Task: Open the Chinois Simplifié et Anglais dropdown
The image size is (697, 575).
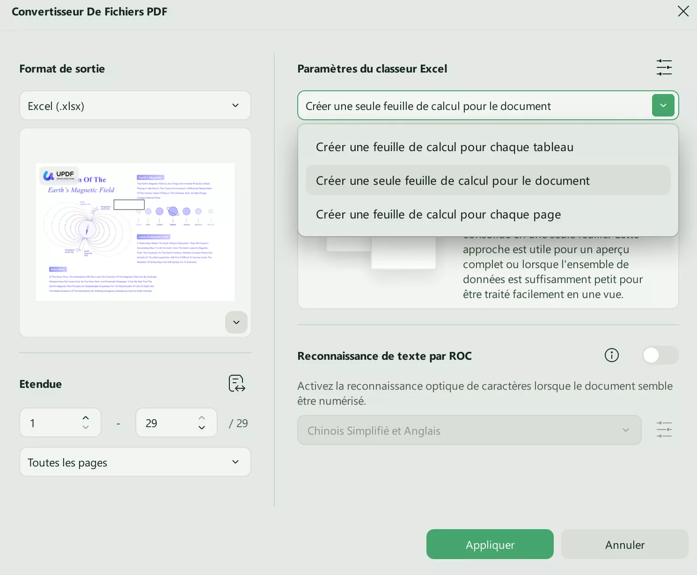Action: (x=469, y=430)
